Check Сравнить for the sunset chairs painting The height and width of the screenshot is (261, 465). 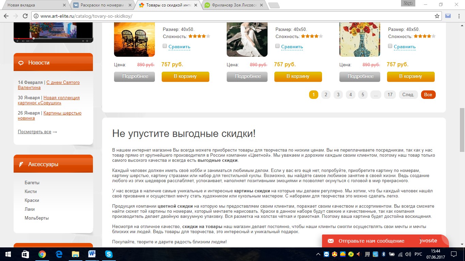[165, 46]
